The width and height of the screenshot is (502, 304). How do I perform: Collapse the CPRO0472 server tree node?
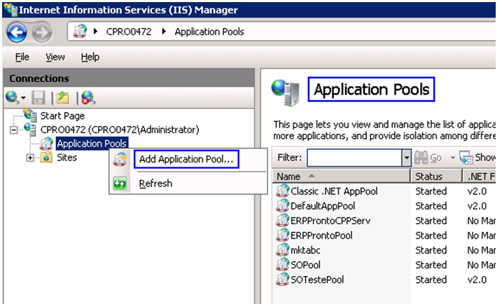point(14,130)
